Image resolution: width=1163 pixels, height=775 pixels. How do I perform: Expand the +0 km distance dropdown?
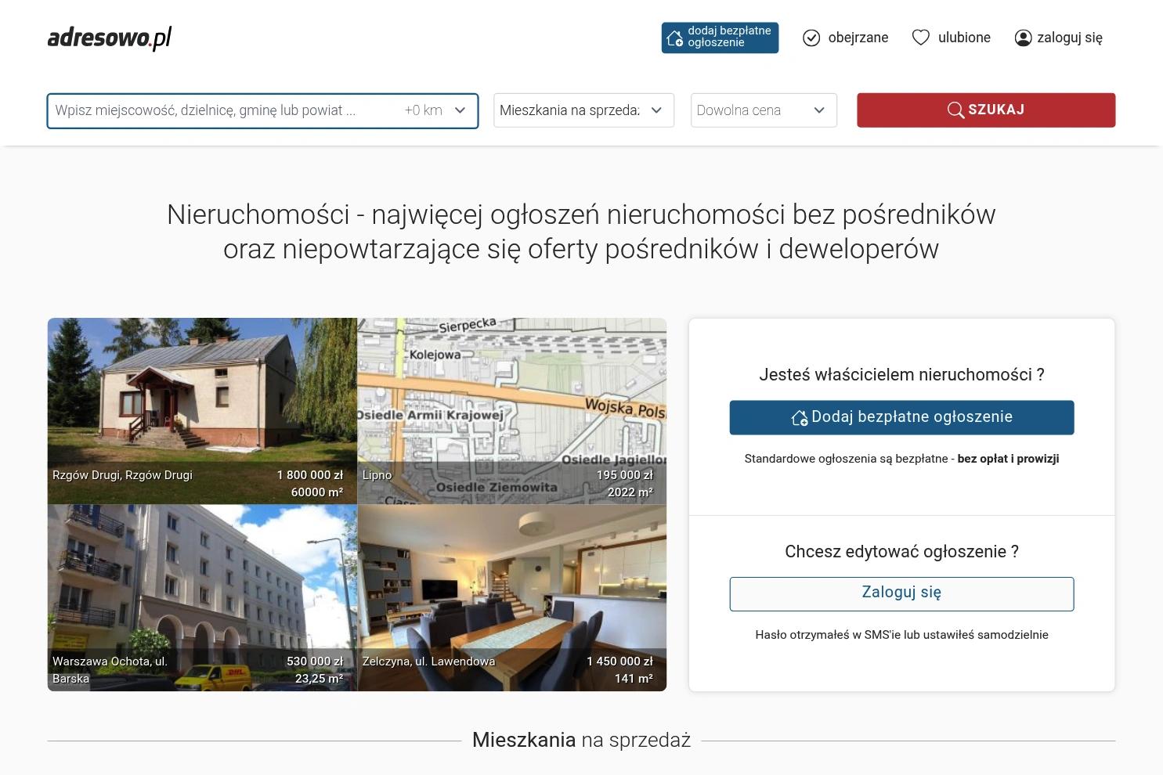(435, 110)
